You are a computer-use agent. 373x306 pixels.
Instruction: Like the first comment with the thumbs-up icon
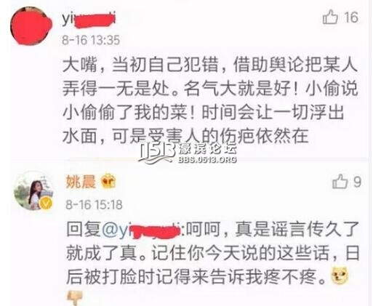(330, 17)
